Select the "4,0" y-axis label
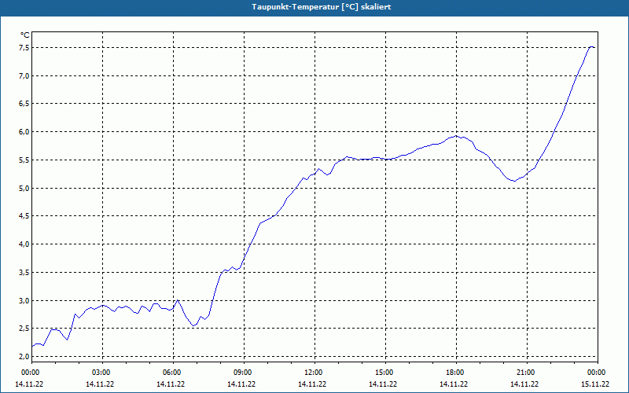 tap(24, 244)
